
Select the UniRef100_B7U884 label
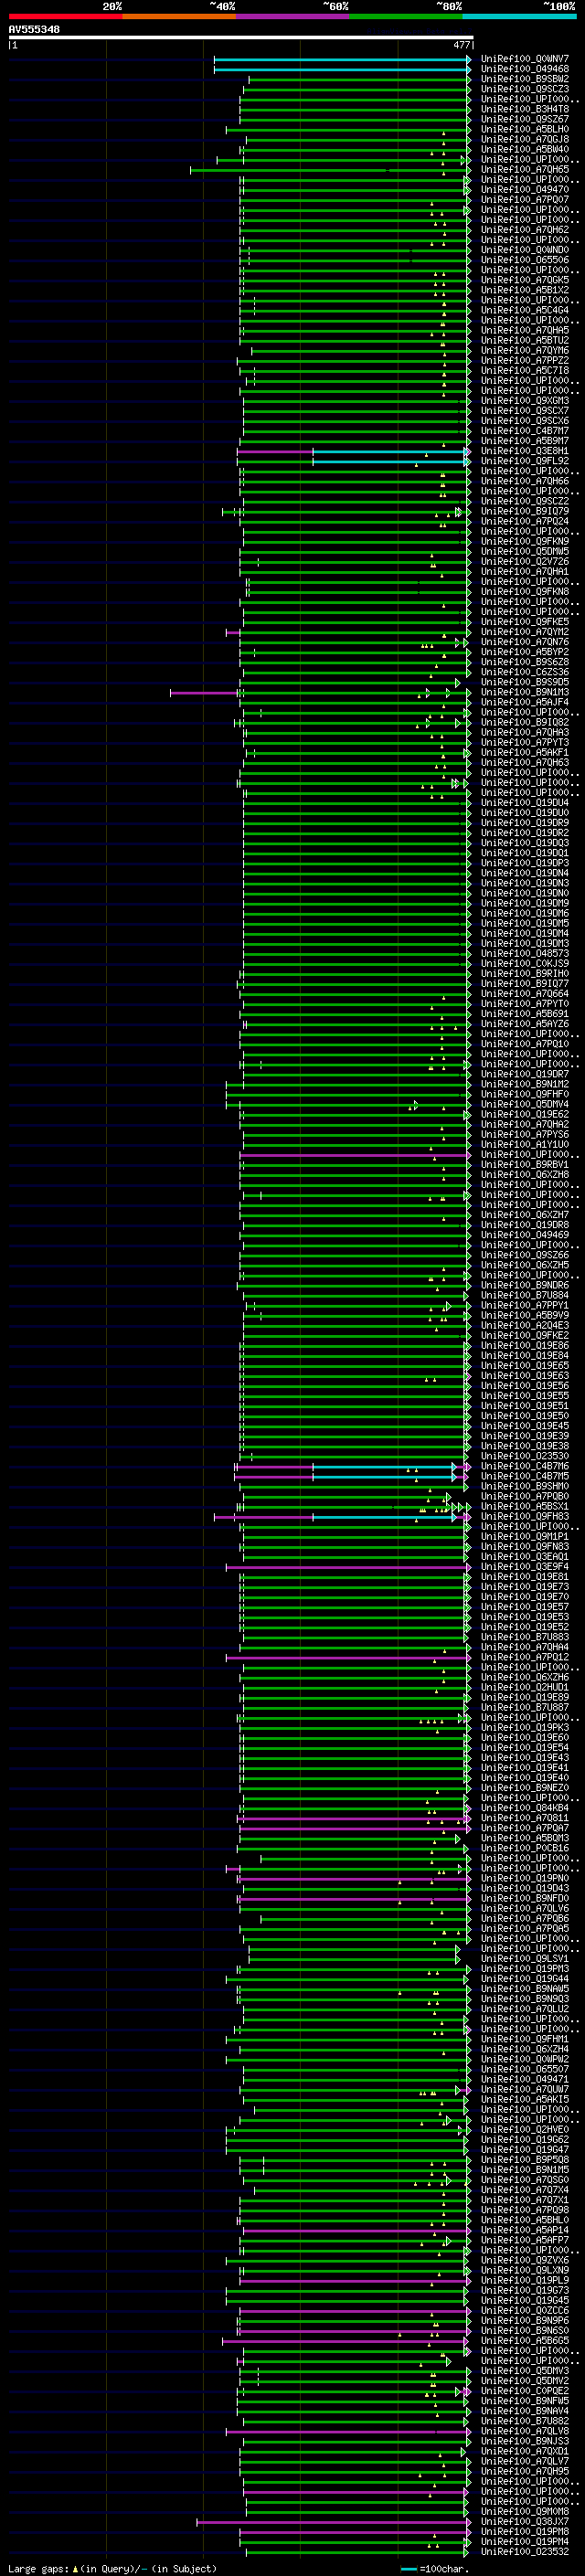coord(524,1295)
